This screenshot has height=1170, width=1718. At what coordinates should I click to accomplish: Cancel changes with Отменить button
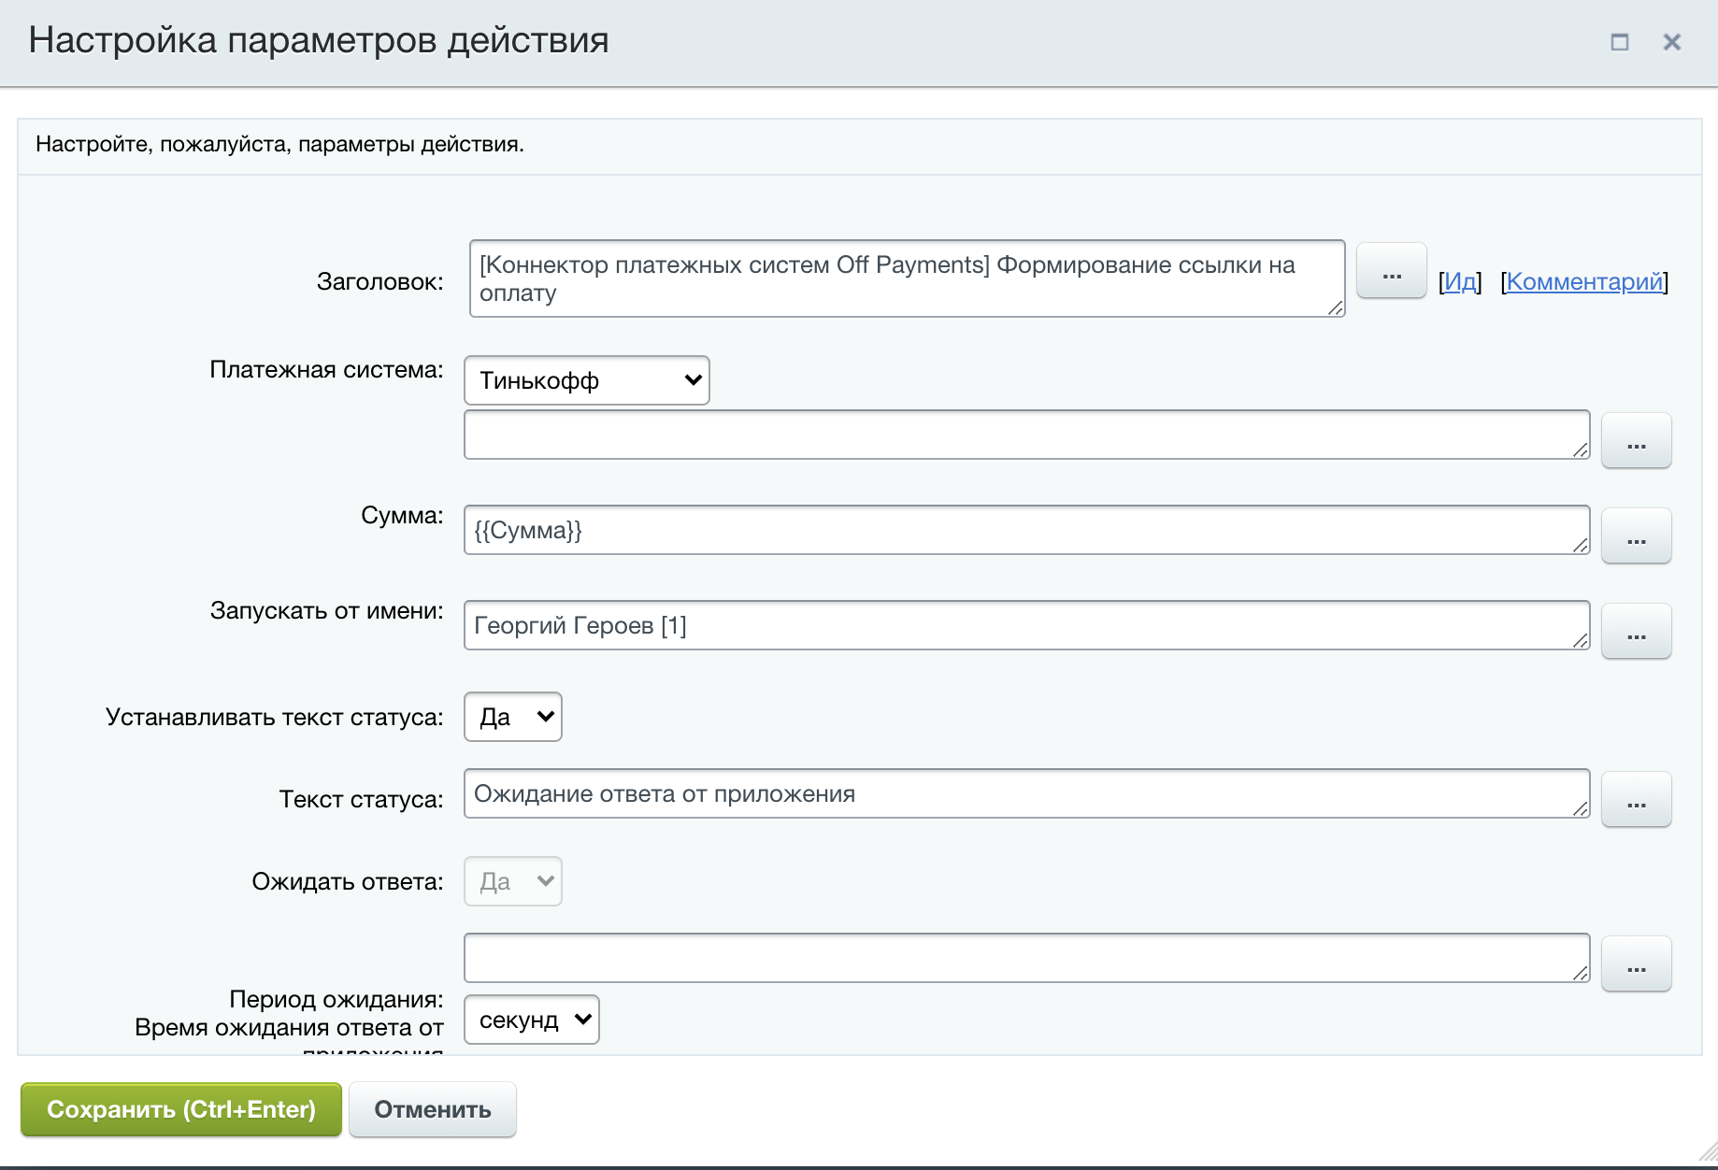pos(432,1109)
